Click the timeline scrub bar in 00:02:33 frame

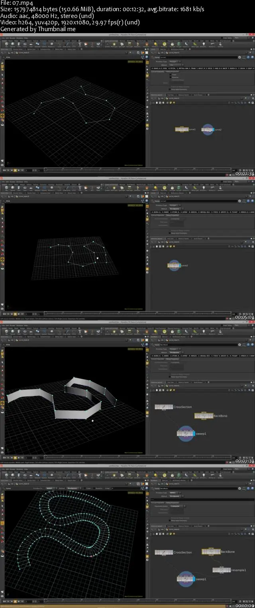[138, 169]
